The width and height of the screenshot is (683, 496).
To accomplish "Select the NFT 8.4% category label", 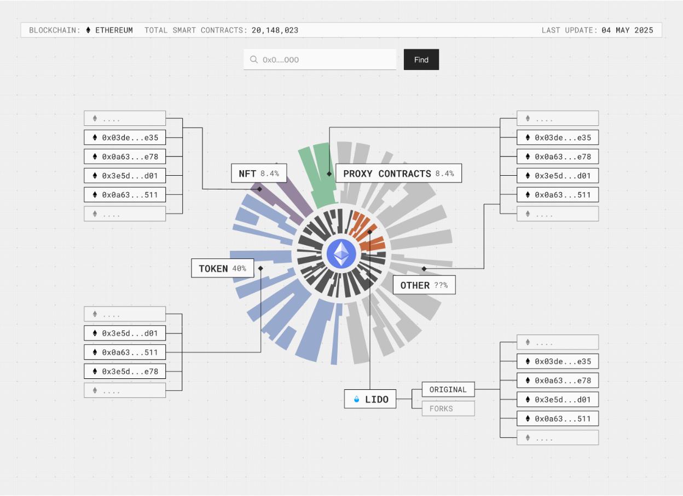I will coord(258,174).
